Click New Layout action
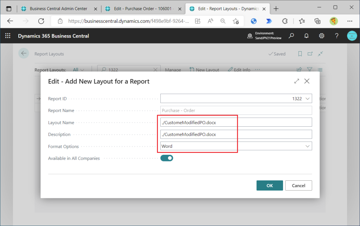The height and width of the screenshot is (226, 360). tap(204, 70)
